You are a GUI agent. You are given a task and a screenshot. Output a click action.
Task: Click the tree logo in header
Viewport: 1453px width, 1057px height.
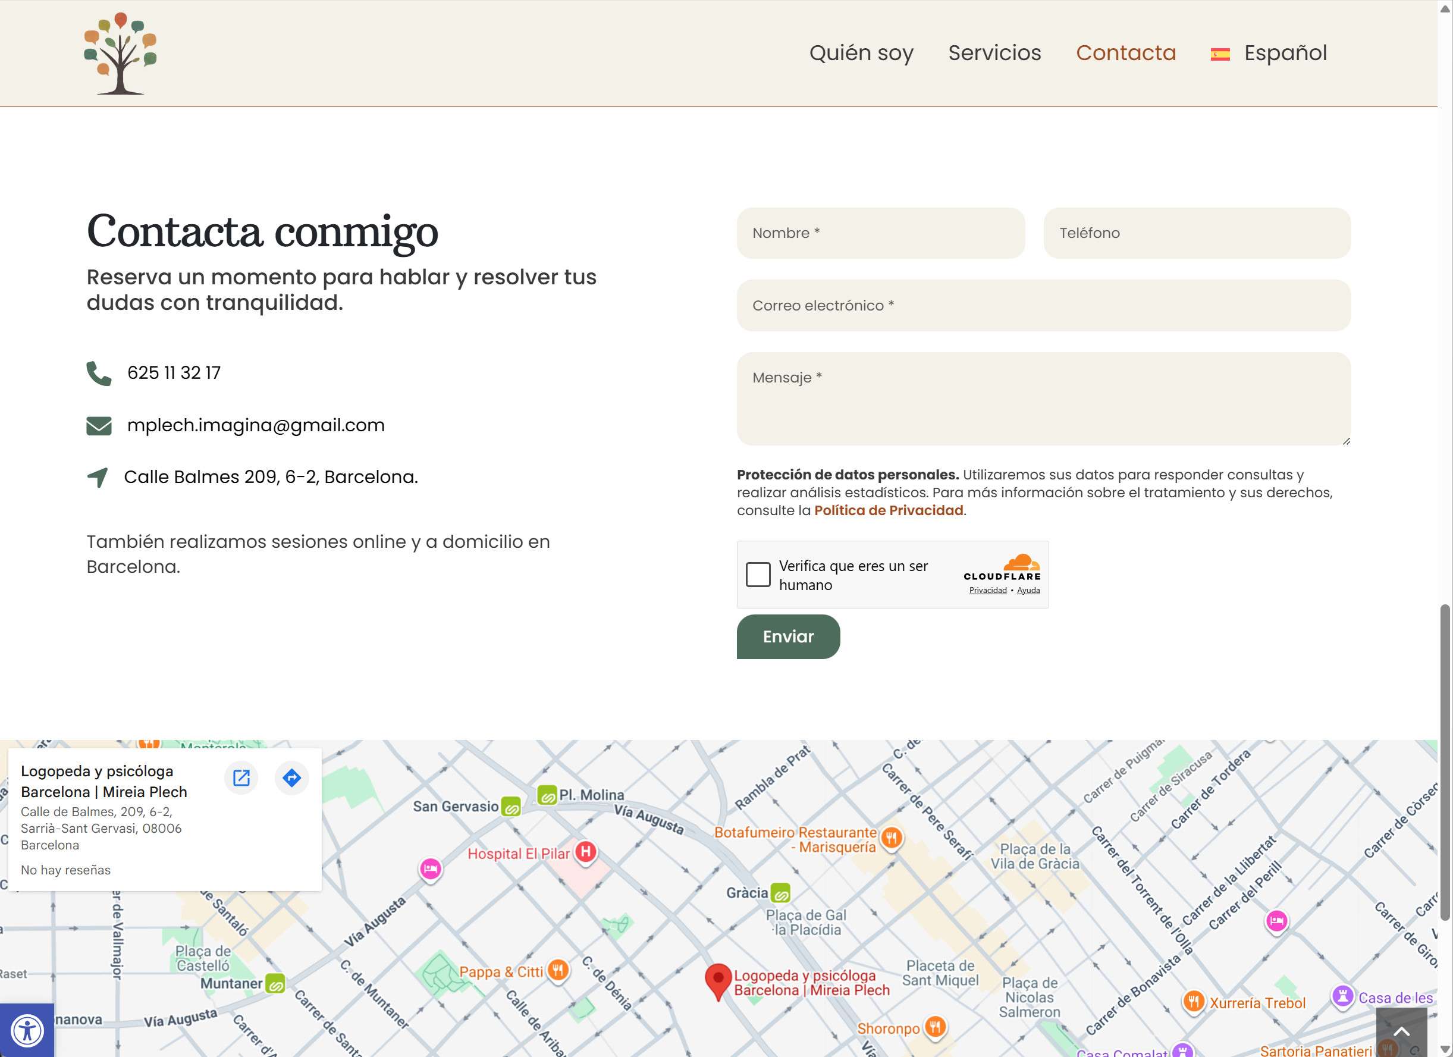121,53
